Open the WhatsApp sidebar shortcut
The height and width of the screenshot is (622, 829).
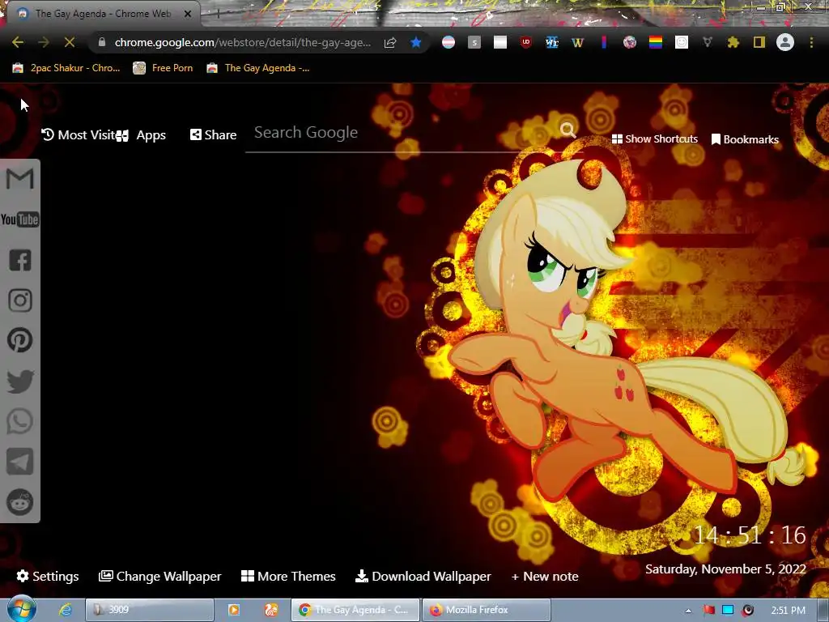click(x=20, y=421)
